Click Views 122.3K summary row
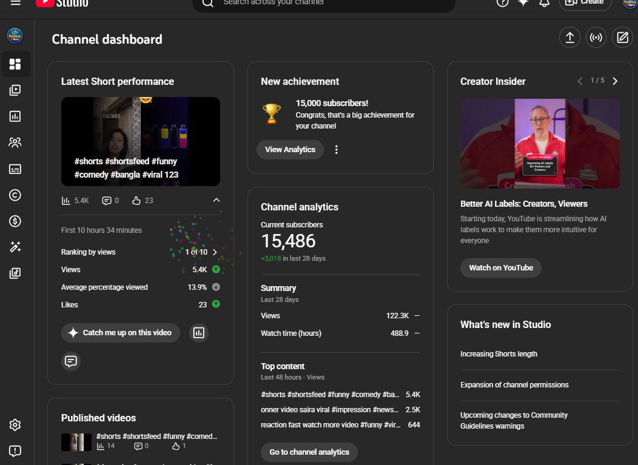638x465 pixels. click(340, 316)
